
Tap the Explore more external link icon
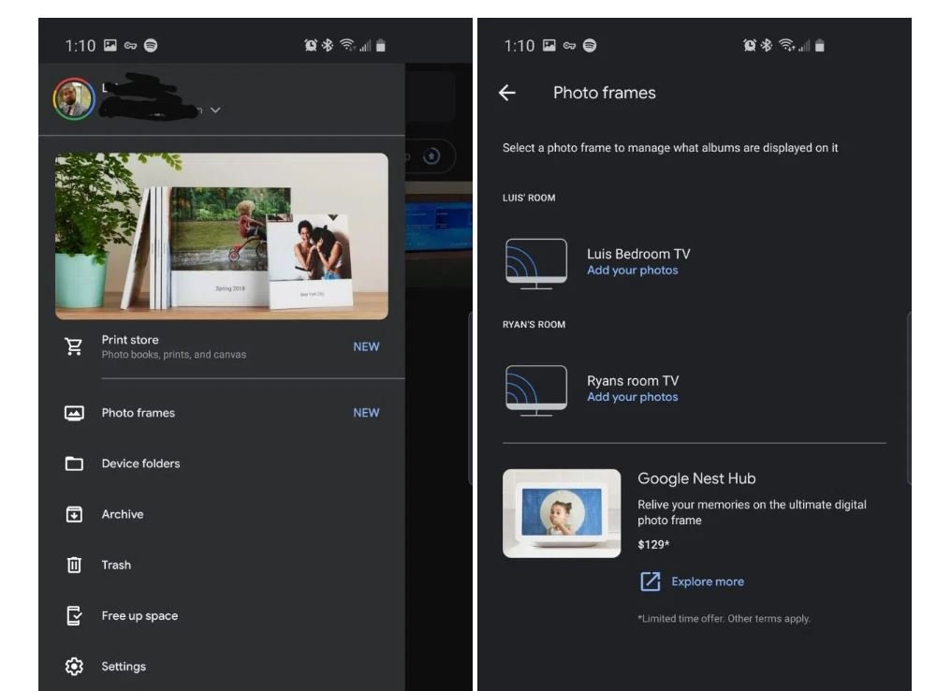click(x=651, y=581)
